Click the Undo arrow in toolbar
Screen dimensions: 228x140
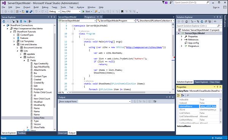tap(36, 11)
